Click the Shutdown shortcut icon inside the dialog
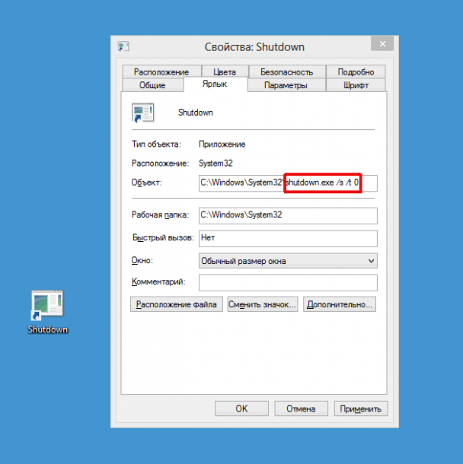 (143, 113)
